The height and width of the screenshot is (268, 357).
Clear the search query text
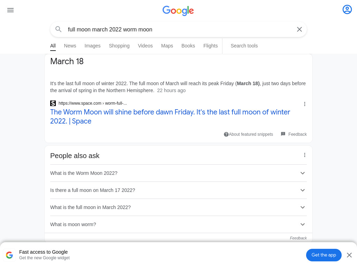299,29
